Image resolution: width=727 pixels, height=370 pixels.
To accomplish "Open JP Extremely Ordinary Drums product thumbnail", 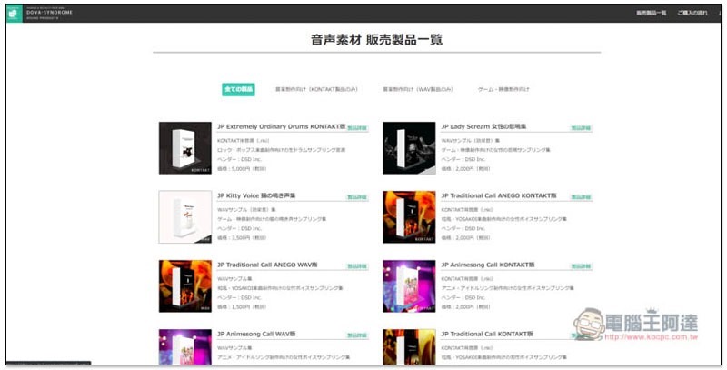I will (184, 148).
